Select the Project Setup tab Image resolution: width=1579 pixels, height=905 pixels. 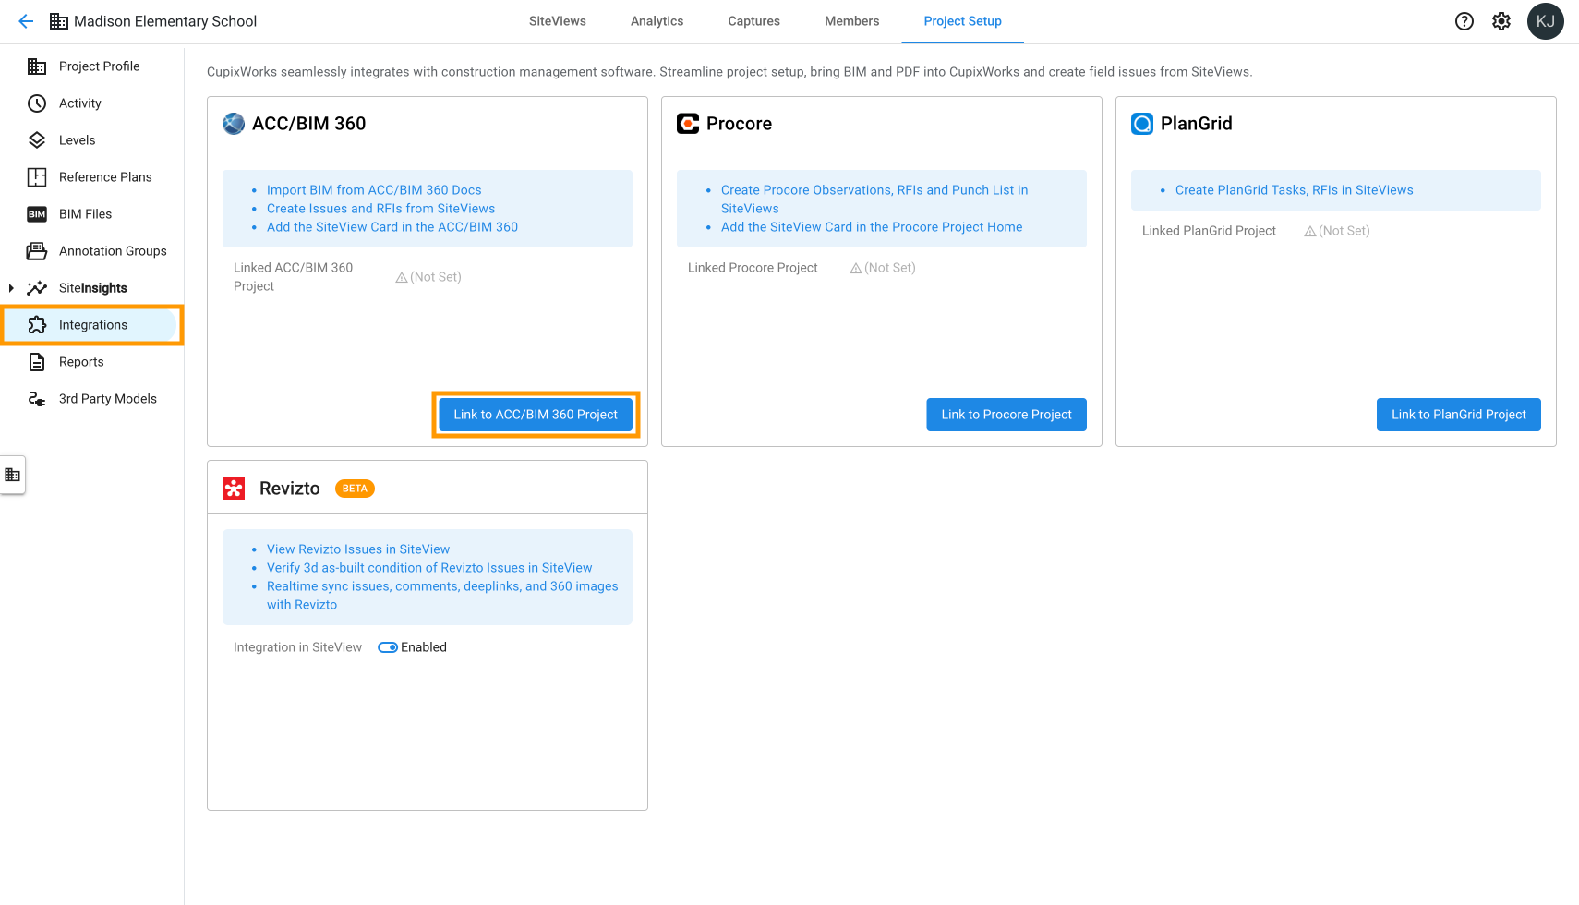pyautogui.click(x=963, y=21)
